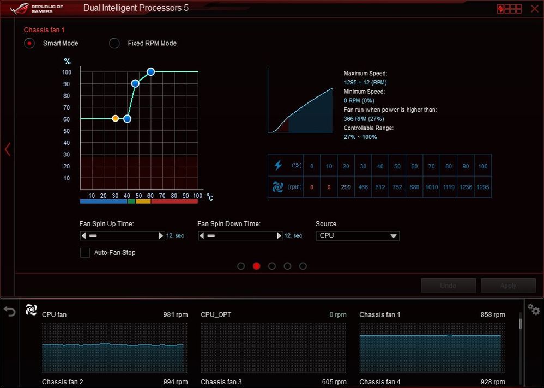The height and width of the screenshot is (388, 544).
Task: Close the Dual Intelligent Processors window
Action: pyautogui.click(x=535, y=9)
